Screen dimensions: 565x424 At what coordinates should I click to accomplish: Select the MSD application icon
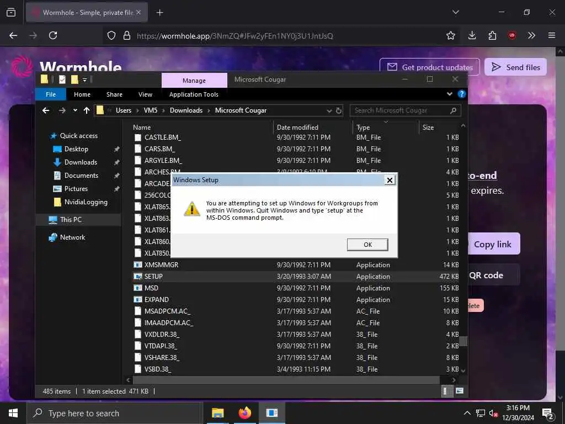[x=137, y=288]
